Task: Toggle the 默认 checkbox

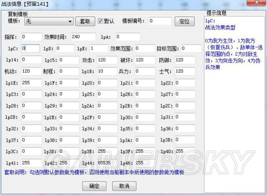Action: click(100, 21)
